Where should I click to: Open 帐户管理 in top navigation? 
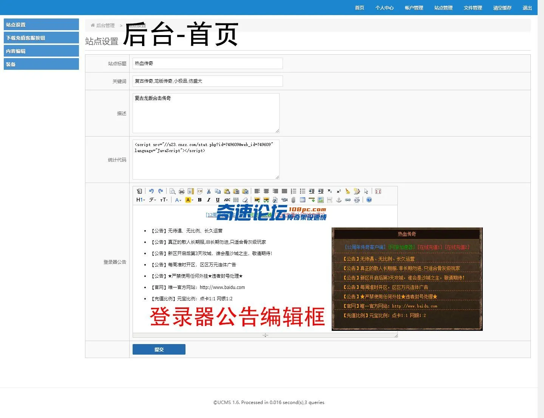pos(414,8)
